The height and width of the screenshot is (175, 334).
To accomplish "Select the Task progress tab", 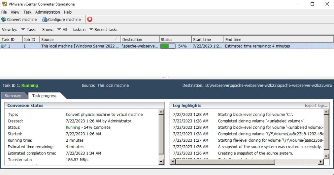I will [x=44, y=96].
